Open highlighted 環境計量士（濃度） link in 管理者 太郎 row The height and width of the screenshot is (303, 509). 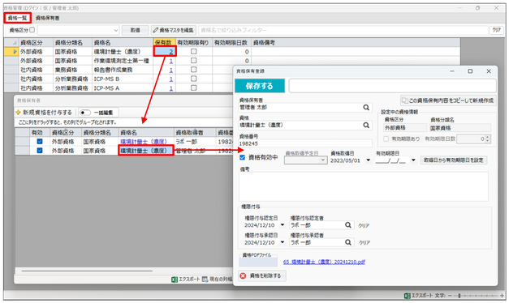[x=144, y=151]
